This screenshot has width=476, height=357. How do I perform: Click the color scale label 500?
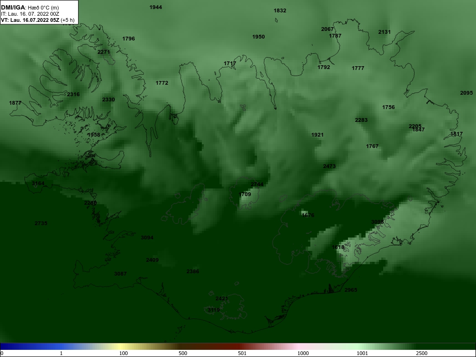(x=183, y=353)
